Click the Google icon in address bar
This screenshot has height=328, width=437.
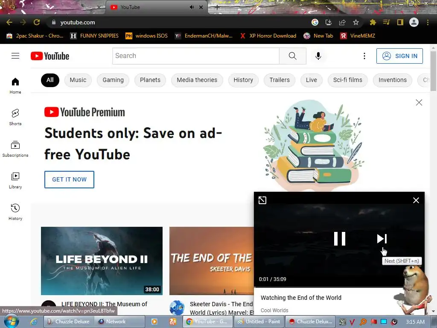(x=315, y=22)
